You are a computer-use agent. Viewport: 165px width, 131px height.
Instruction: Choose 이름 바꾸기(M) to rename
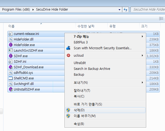click(105, 116)
